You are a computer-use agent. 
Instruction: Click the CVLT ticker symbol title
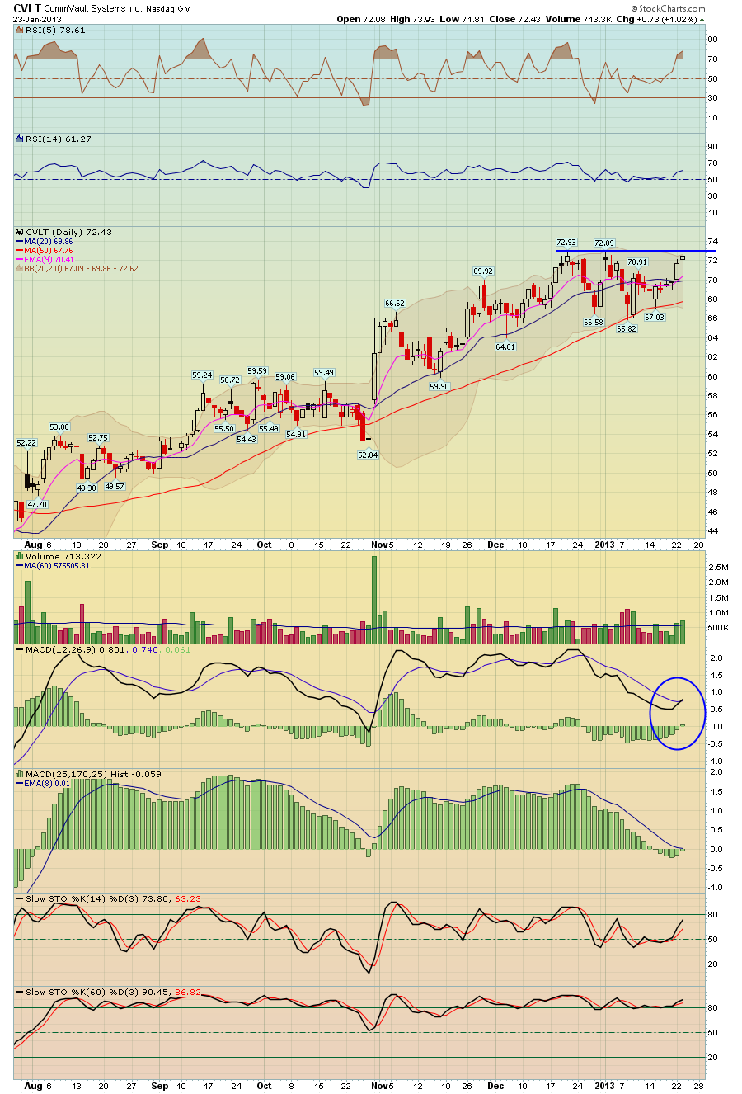click(x=27, y=7)
